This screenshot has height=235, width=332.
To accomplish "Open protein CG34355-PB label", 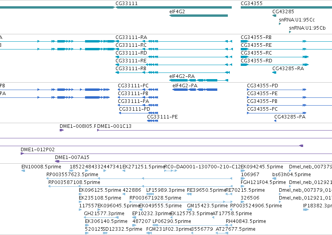I will click(262, 101).
